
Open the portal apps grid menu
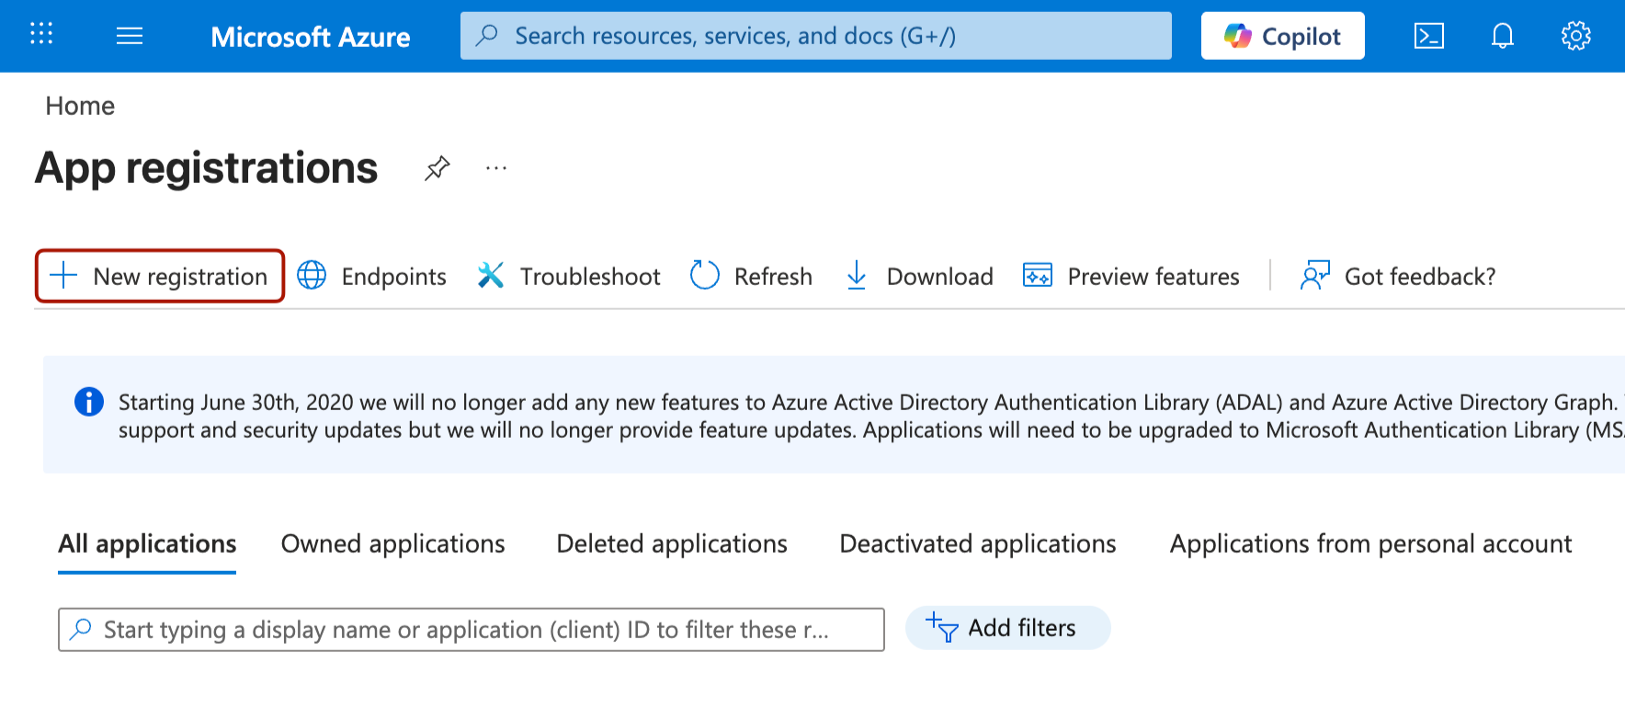41,35
